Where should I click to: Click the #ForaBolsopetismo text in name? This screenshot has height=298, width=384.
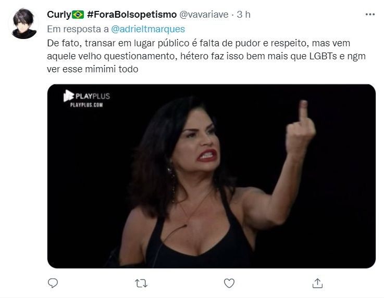coord(132,15)
